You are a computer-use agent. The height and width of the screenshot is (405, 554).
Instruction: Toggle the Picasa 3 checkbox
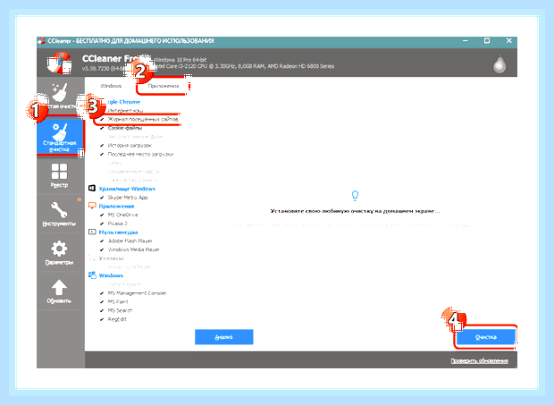tap(102, 224)
